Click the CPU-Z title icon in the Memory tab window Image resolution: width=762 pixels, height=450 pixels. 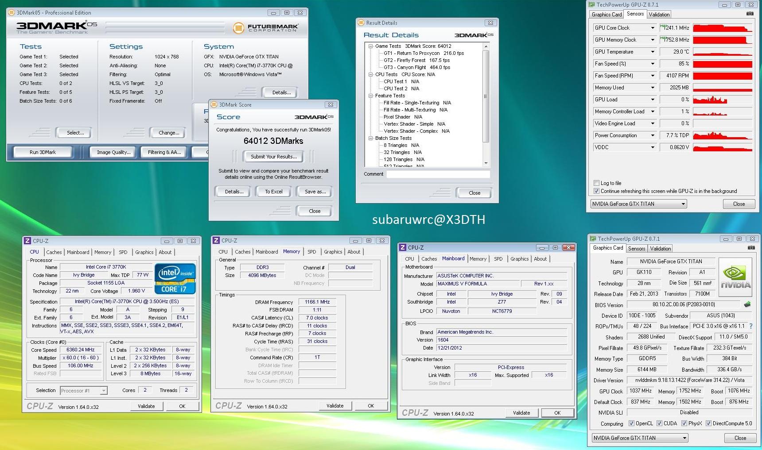coord(216,240)
